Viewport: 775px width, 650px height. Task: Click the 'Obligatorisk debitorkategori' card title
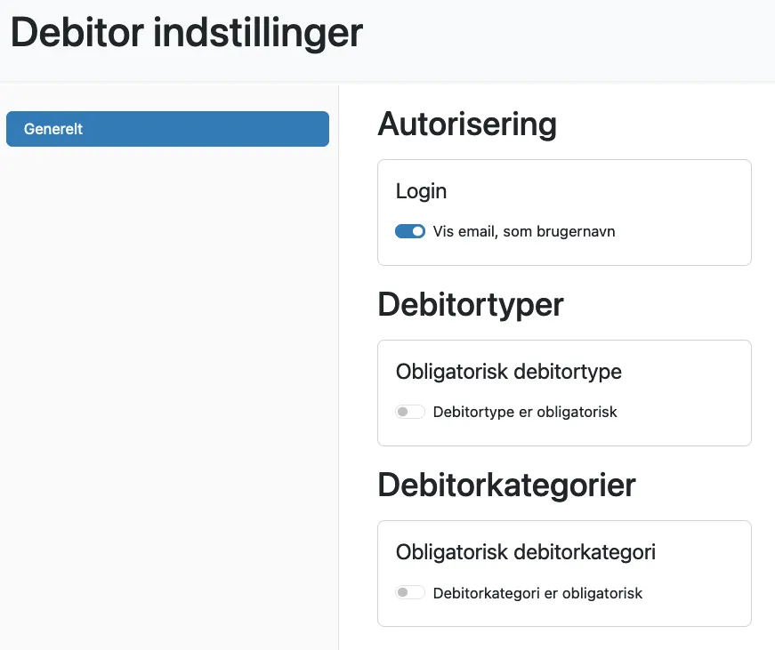click(x=525, y=552)
